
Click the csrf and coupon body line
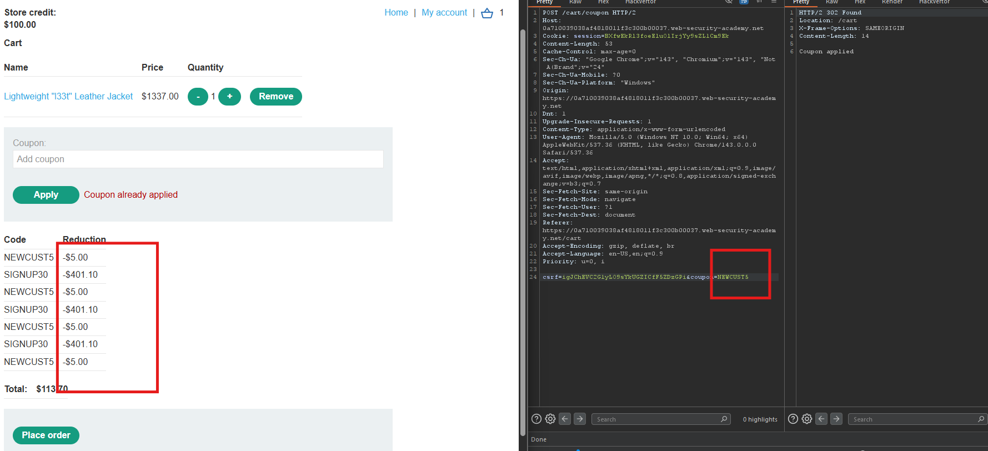pos(645,277)
